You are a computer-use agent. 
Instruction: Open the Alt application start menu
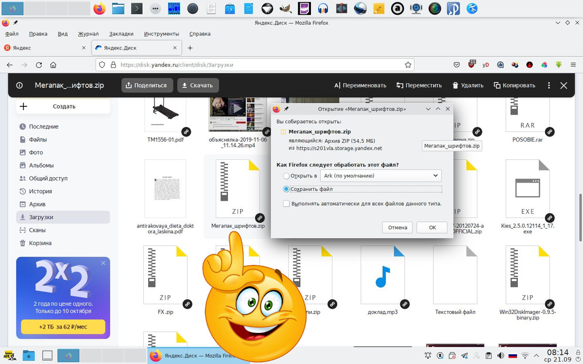(9, 356)
